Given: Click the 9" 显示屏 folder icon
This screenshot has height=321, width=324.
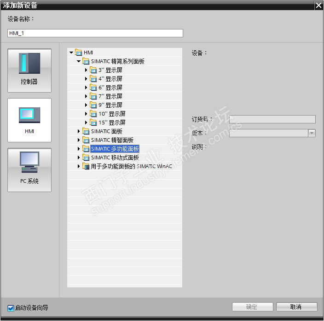Looking at the screenshot, I should [x=93, y=105].
